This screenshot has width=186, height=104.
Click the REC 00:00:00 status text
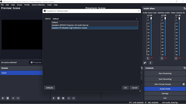[153, 102]
